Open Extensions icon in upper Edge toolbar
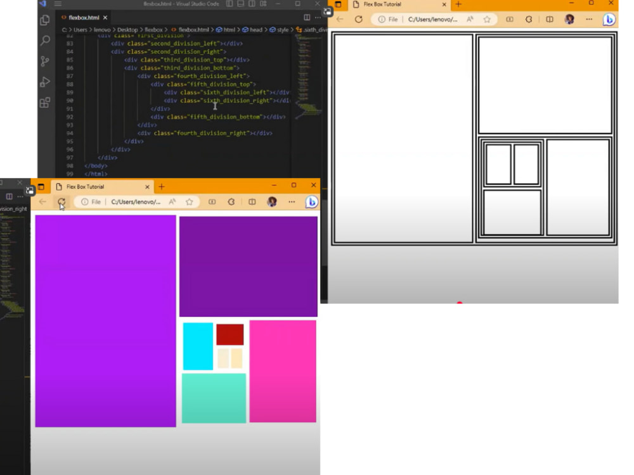Image resolution: width=634 pixels, height=475 pixels. click(529, 19)
